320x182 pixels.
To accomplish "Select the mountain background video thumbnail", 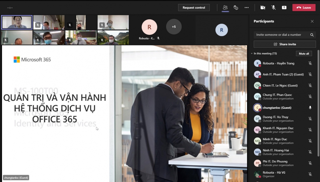I will 113,38.
